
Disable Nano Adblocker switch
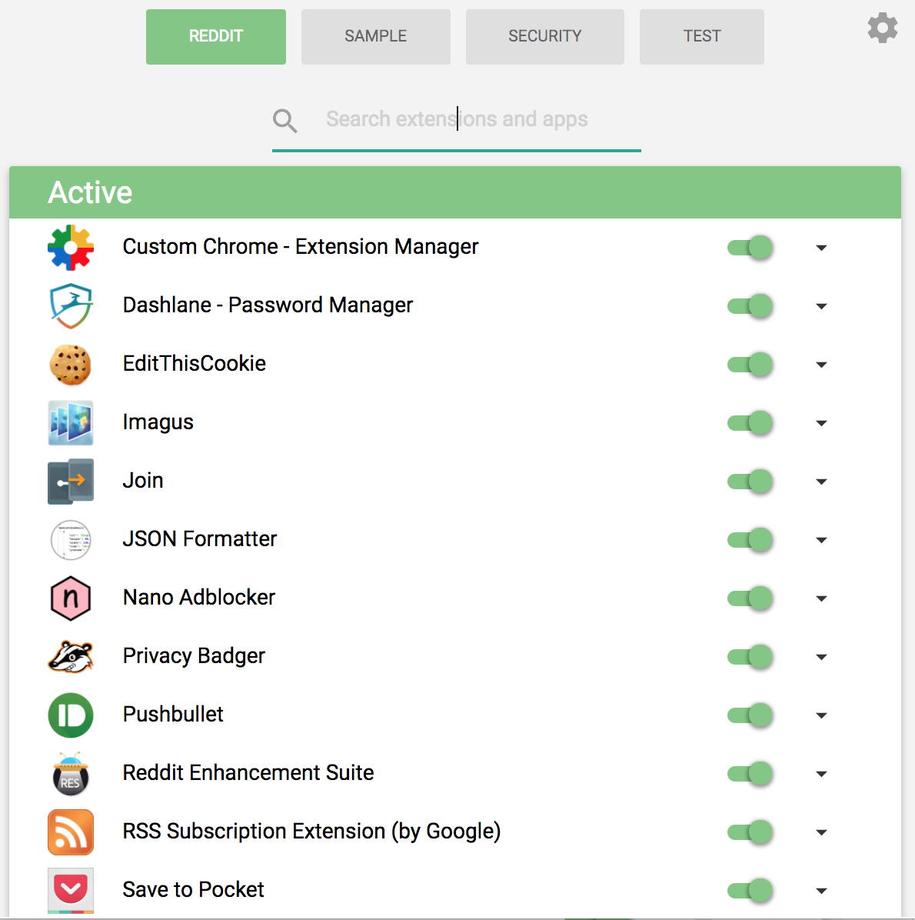pyautogui.click(x=750, y=598)
